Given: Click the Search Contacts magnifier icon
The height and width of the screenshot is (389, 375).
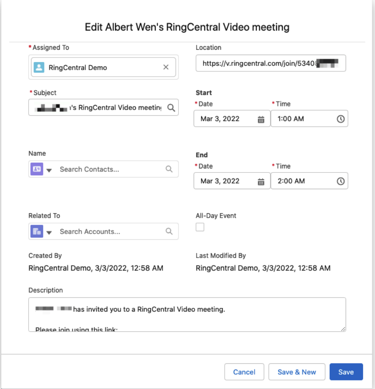Looking at the screenshot, I should tap(169, 169).
